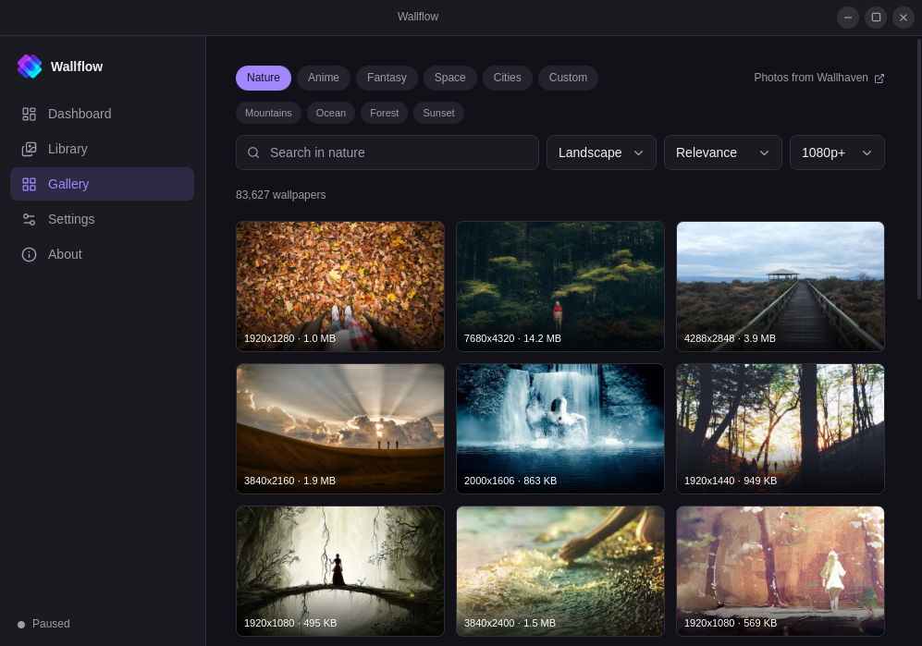Select the autumn leaves wallpaper 1920x1280
Viewport: 922px width, 646px height.
pyautogui.click(x=340, y=286)
